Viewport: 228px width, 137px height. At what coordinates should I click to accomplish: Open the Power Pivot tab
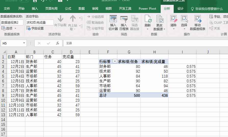tap(147, 9)
